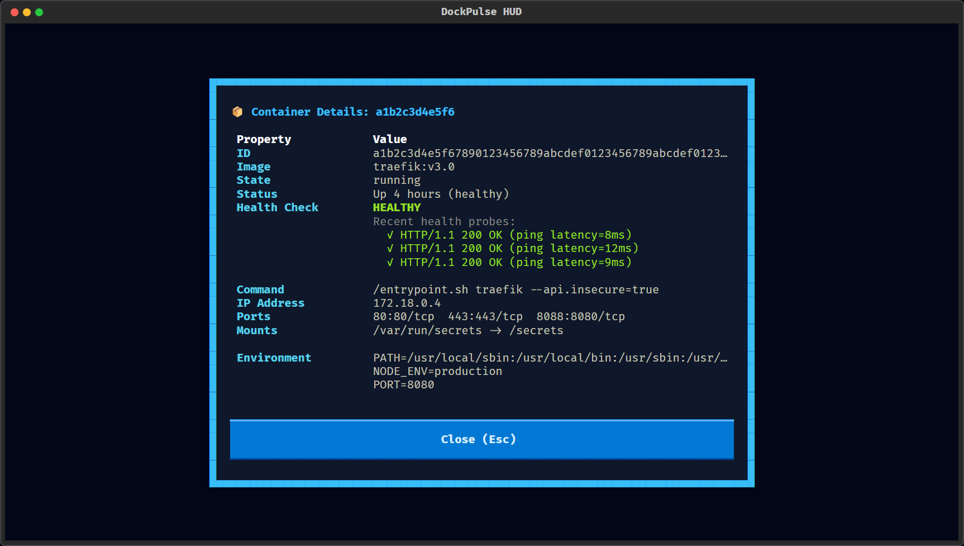Viewport: 964px width, 546px height.
Task: Click the DockPulse HUD window title
Action: click(481, 12)
